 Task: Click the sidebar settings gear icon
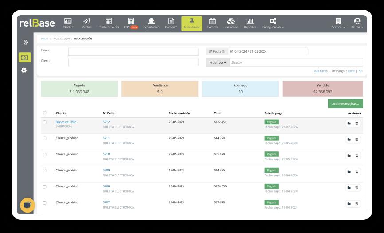point(24,70)
